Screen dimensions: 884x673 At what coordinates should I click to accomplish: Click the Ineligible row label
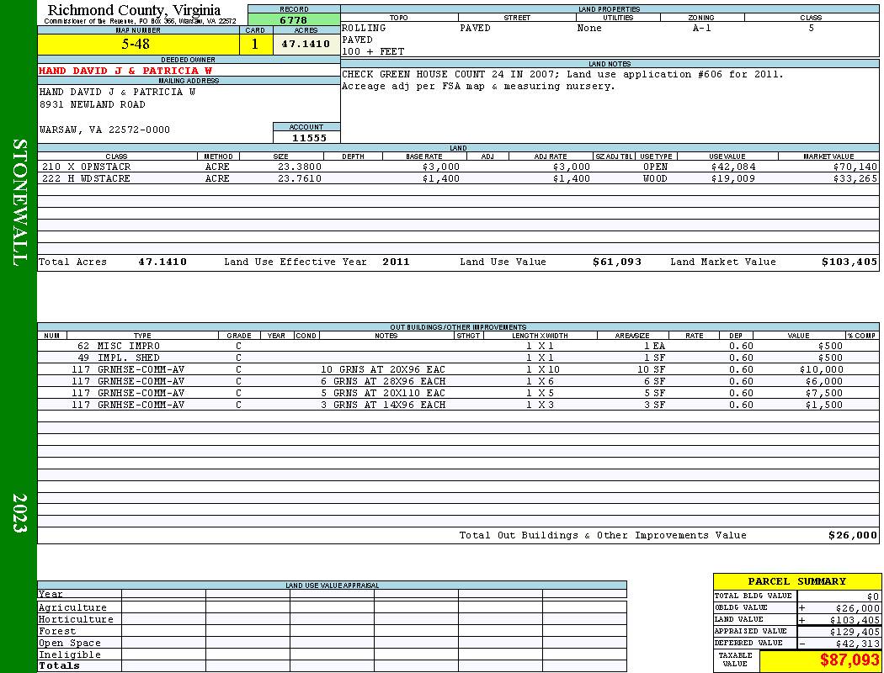69,655
